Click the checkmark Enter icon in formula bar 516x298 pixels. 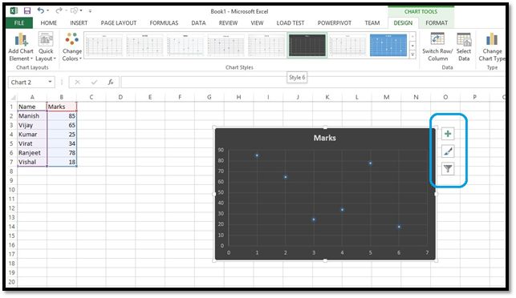94,83
